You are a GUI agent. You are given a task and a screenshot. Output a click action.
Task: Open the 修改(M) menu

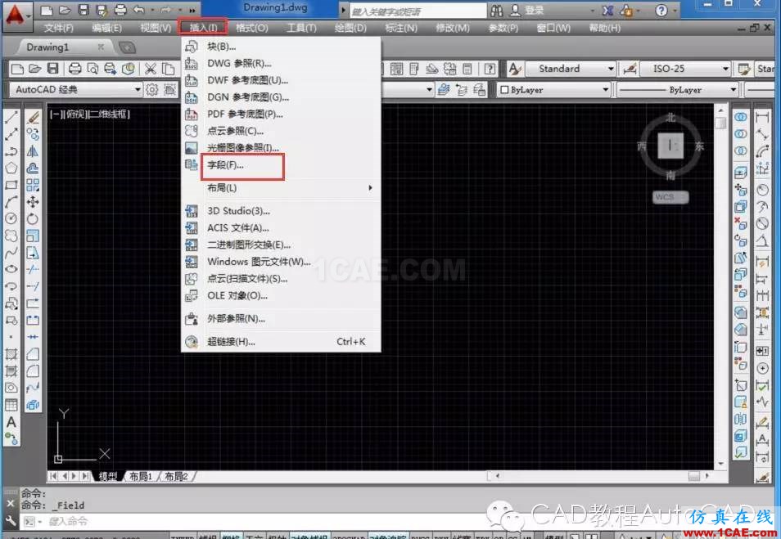coord(452,28)
